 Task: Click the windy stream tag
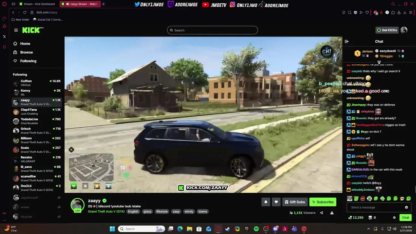pos(189,212)
